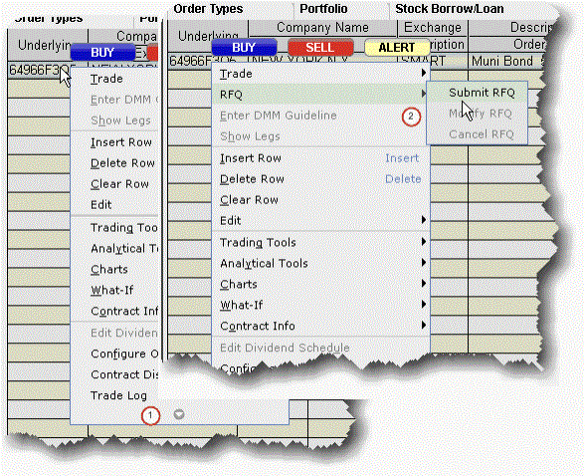
Task: Open the Analytical Tools submenu arrow
Action: [424, 263]
